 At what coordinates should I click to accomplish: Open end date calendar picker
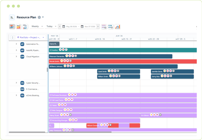click(x=82, y=26)
